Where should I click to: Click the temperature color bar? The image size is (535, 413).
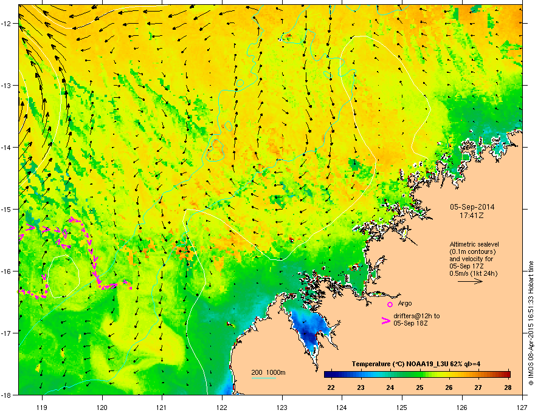[417, 374]
